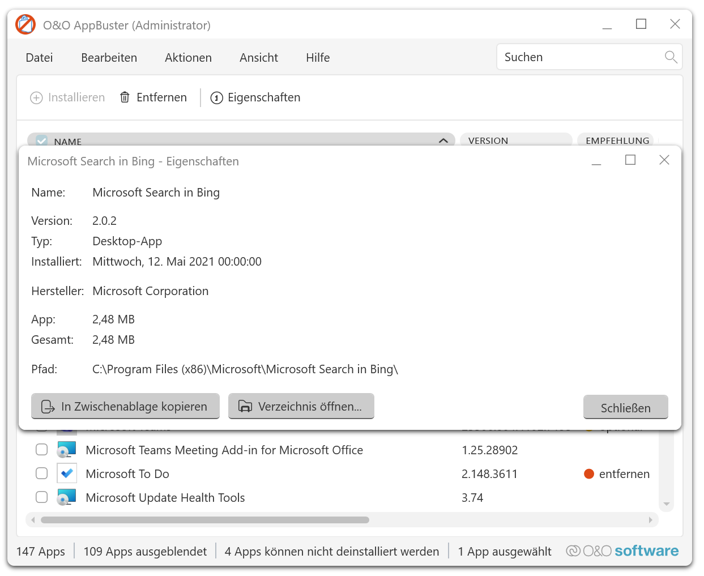
Task: Tick the Microsoft Update Health Tools checkbox
Action: (42, 497)
